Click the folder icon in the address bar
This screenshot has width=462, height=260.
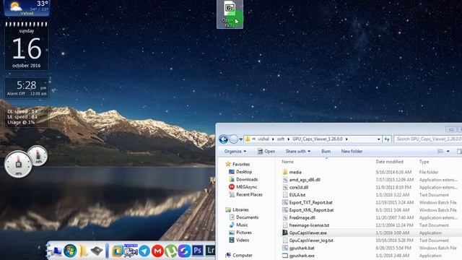coord(248,139)
